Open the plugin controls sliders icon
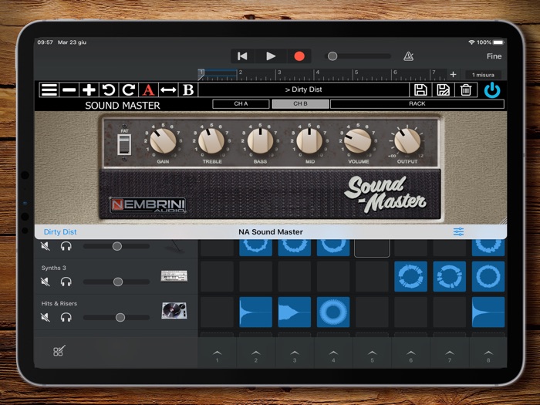Image resolution: width=540 pixels, height=405 pixels. tap(458, 231)
